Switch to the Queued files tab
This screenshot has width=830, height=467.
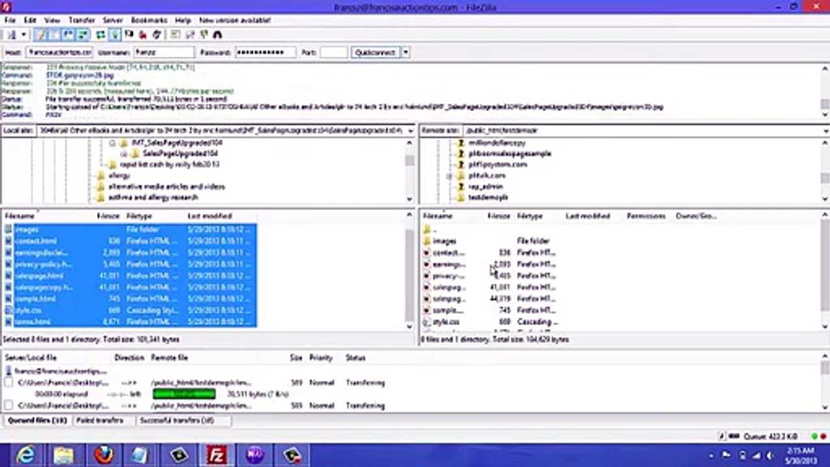(x=38, y=420)
